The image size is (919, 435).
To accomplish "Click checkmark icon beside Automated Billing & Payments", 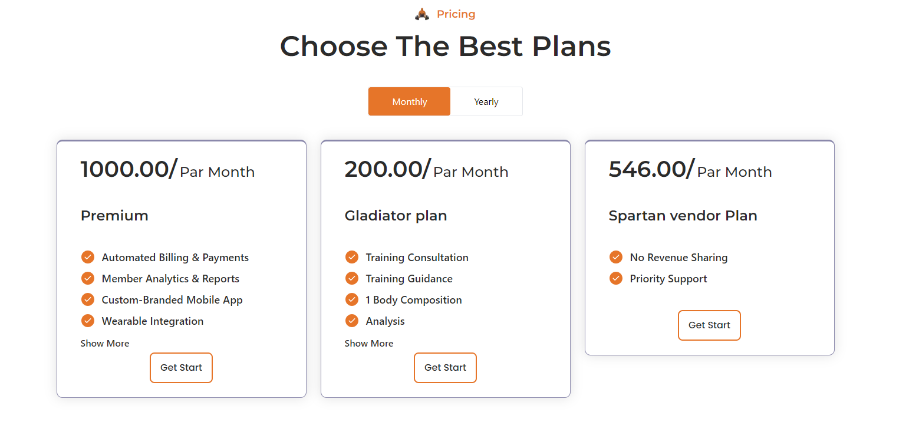I will coord(88,258).
